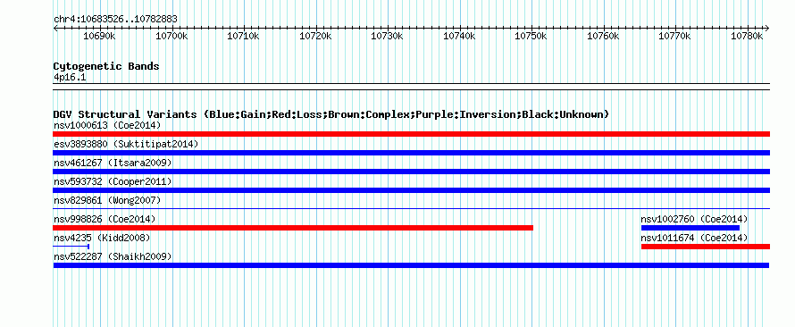Click the ruler's left end arrow
This screenshot has height=327, width=795.
click(x=55, y=28)
